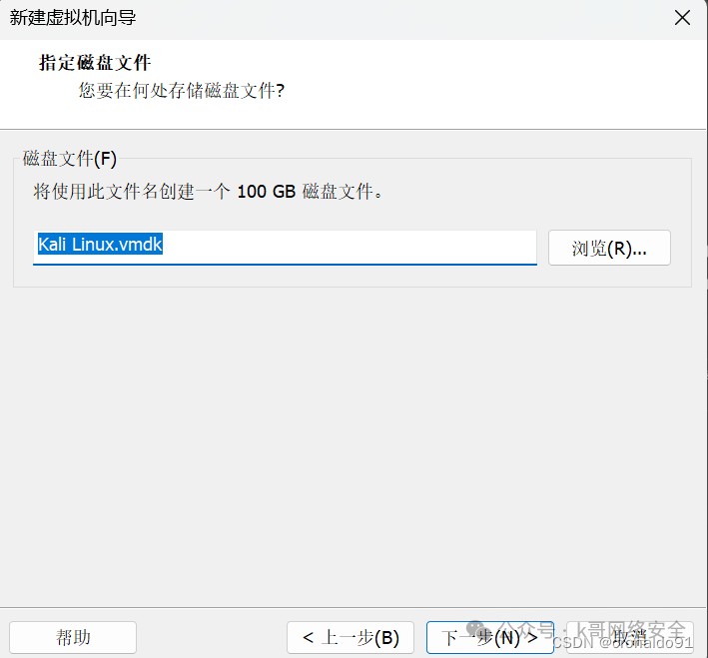Click the 将使用此文件名创建一个 description text
Image resolution: width=708 pixels, height=658 pixels.
pyautogui.click(x=132, y=192)
